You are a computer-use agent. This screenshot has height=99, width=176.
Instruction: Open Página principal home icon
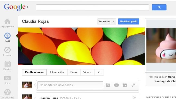pyautogui.click(x=7, y=21)
